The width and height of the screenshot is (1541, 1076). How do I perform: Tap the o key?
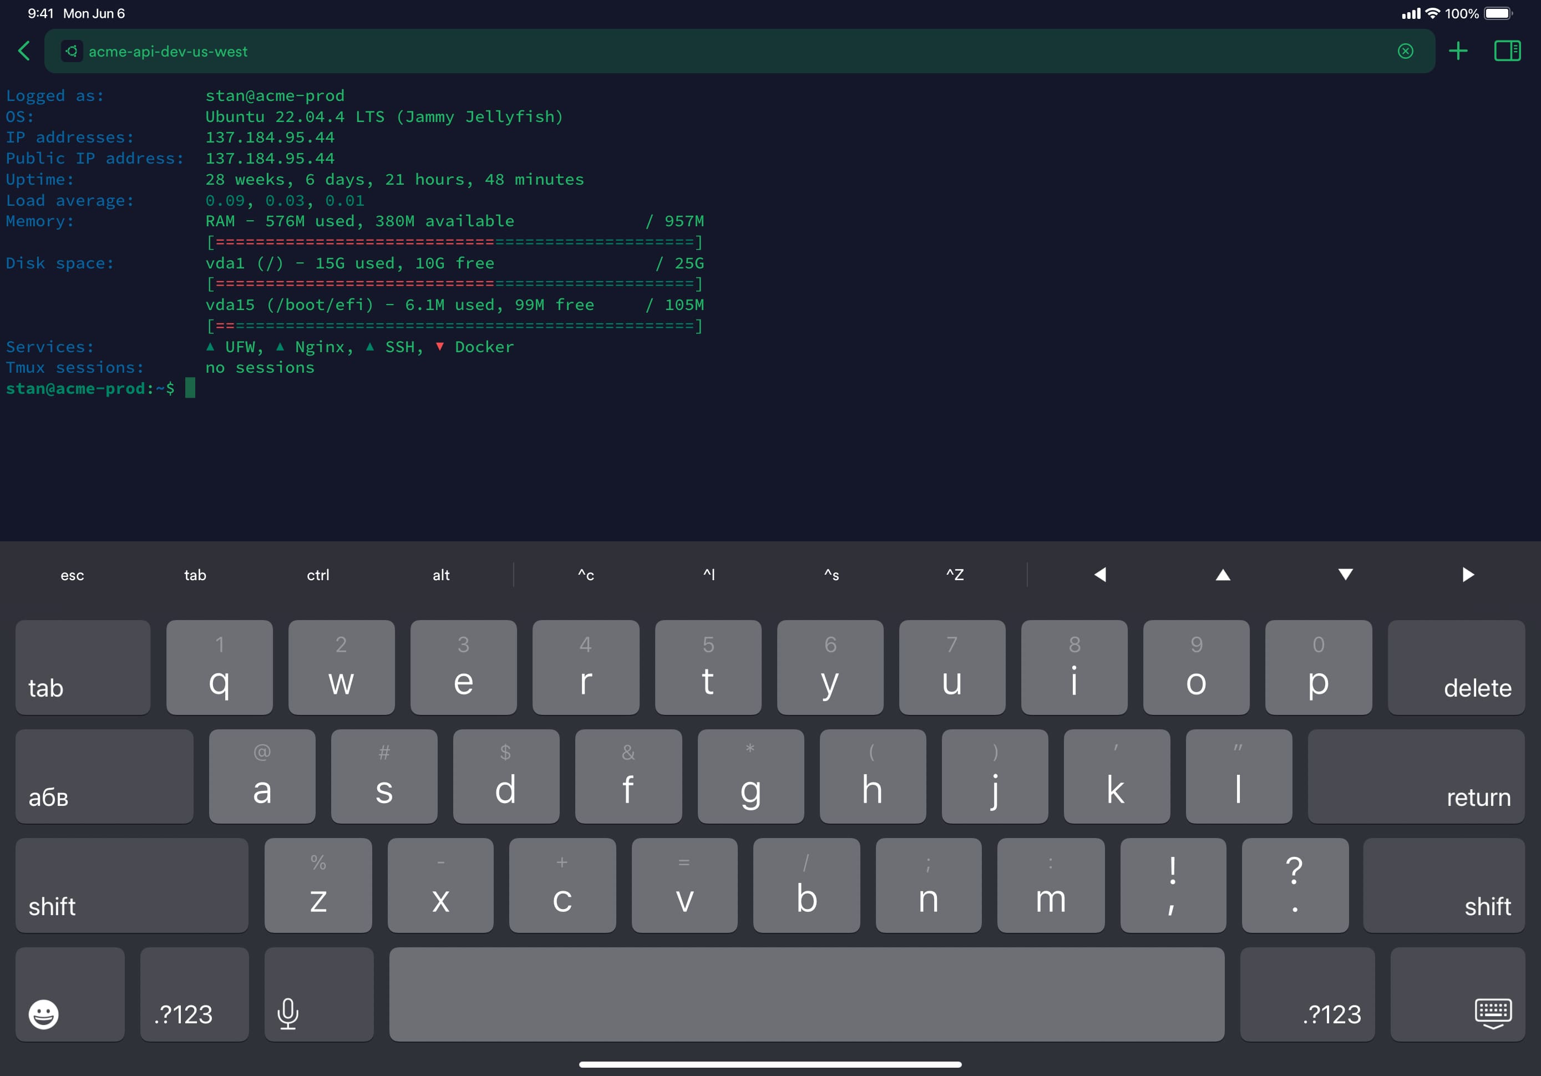1197,667
